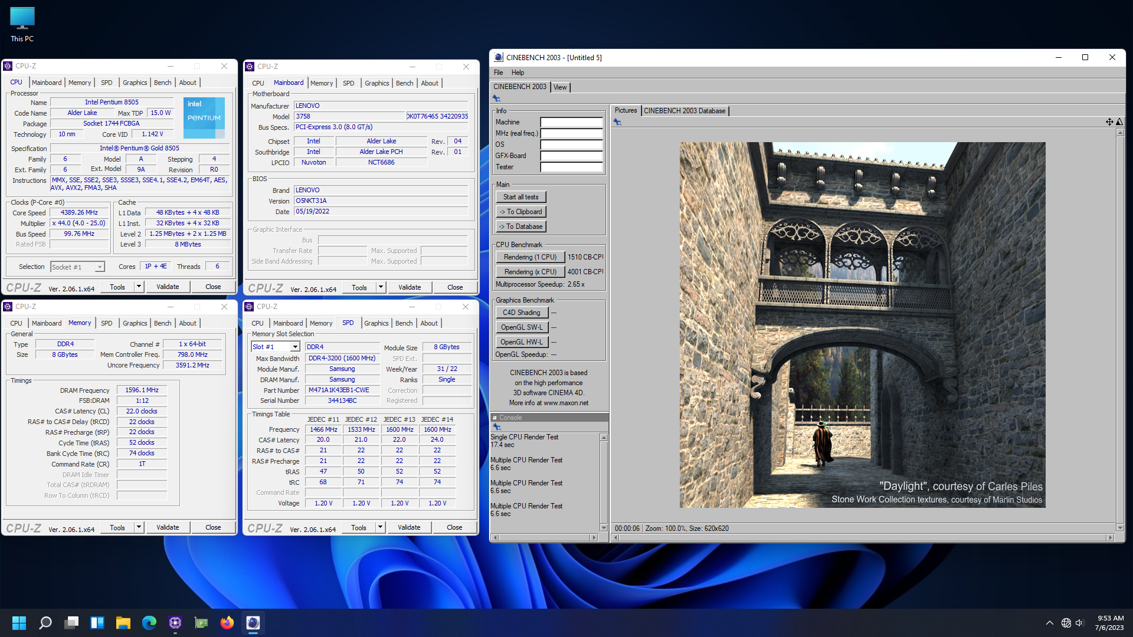Expand Tools dropdown arrow in CPU window
Screen dimensions: 1133x637
[139, 287]
